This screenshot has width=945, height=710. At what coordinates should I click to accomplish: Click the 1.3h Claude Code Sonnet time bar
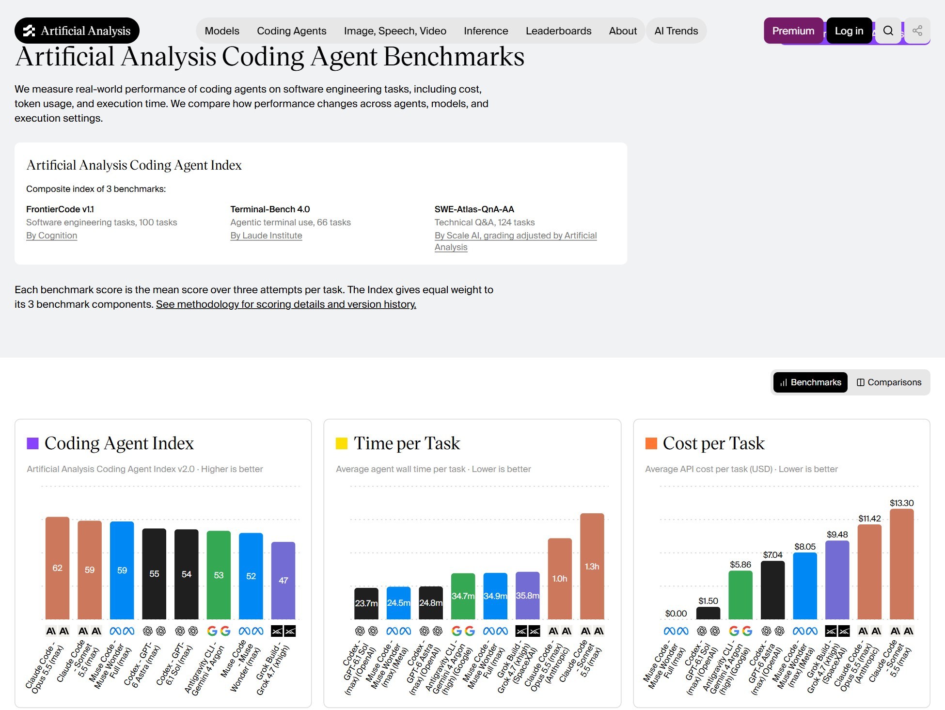click(592, 566)
